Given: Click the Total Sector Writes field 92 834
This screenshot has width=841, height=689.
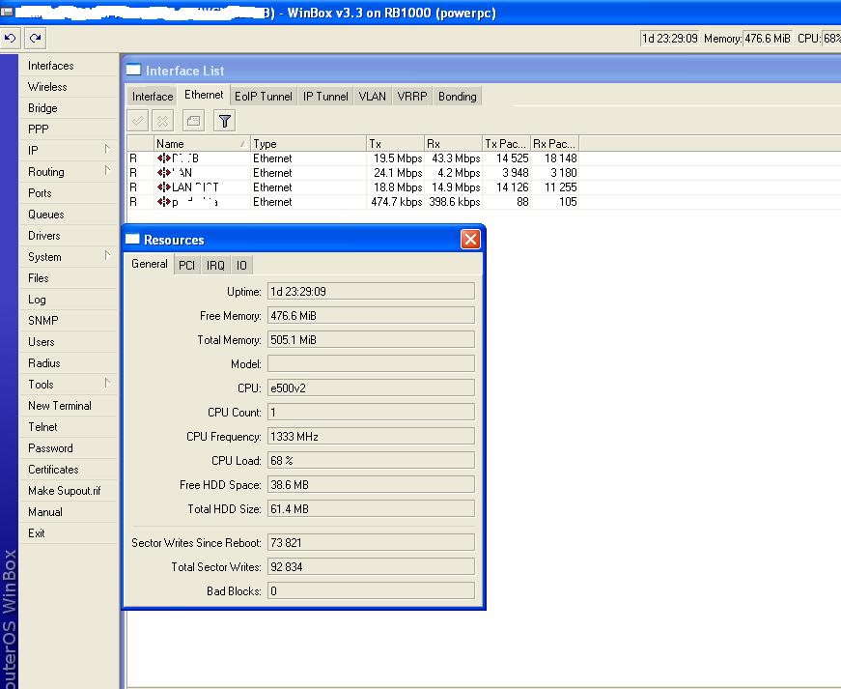Looking at the screenshot, I should click(x=371, y=566).
